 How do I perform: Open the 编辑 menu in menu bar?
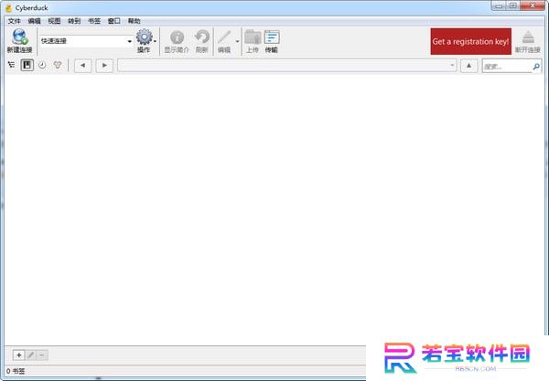click(x=35, y=21)
